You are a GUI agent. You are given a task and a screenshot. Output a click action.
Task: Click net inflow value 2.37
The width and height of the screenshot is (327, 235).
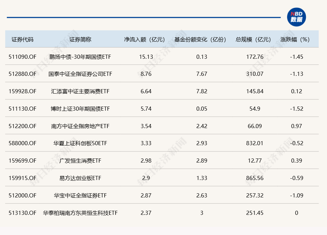pyautogui.click(x=146, y=213)
